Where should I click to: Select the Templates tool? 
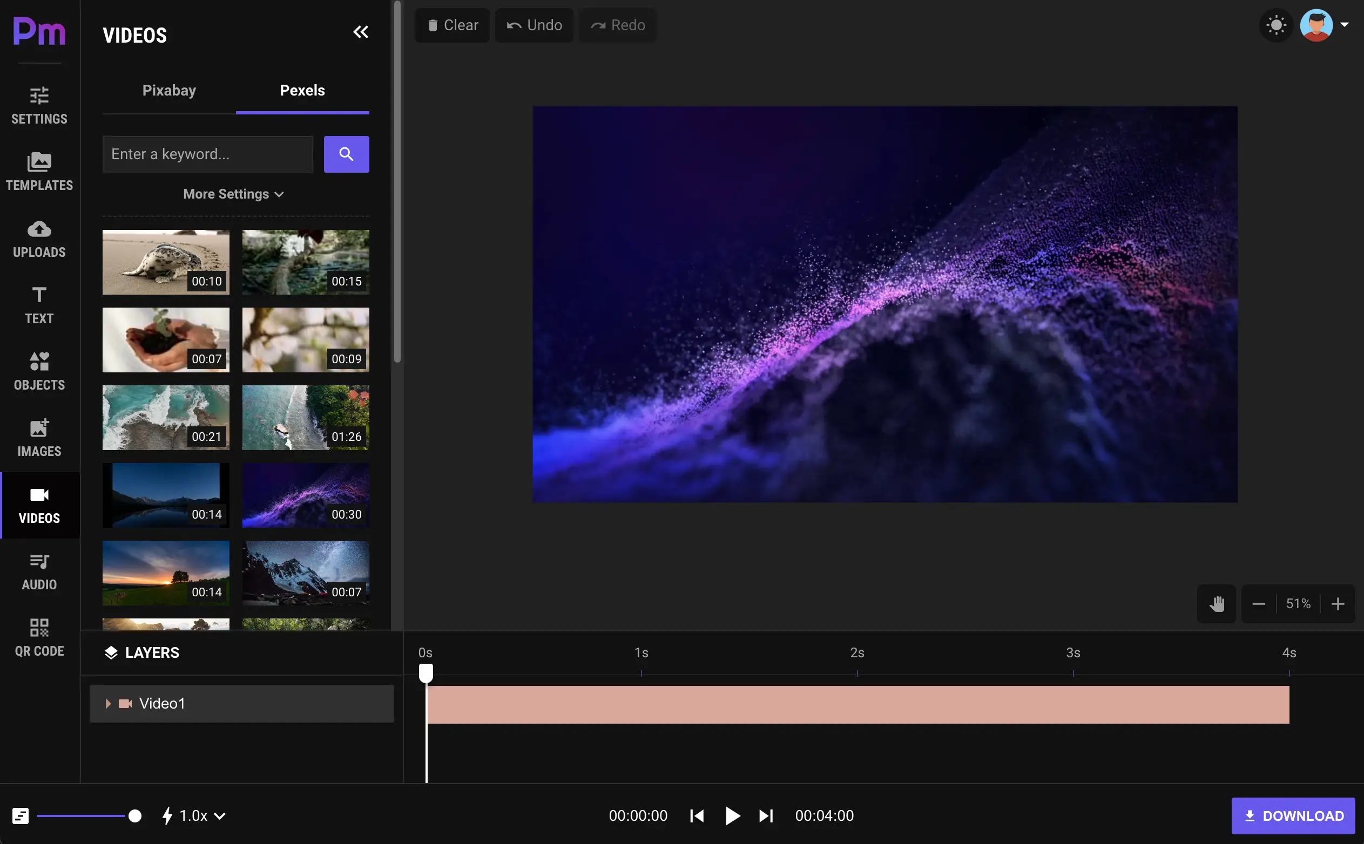click(39, 171)
